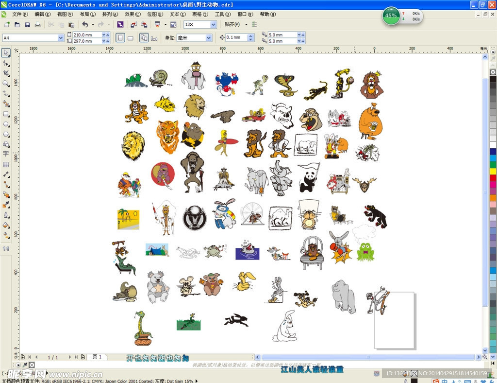Viewport: 497px width, 383px height.
Task: Click the Search content purple icon
Action: [120, 24]
